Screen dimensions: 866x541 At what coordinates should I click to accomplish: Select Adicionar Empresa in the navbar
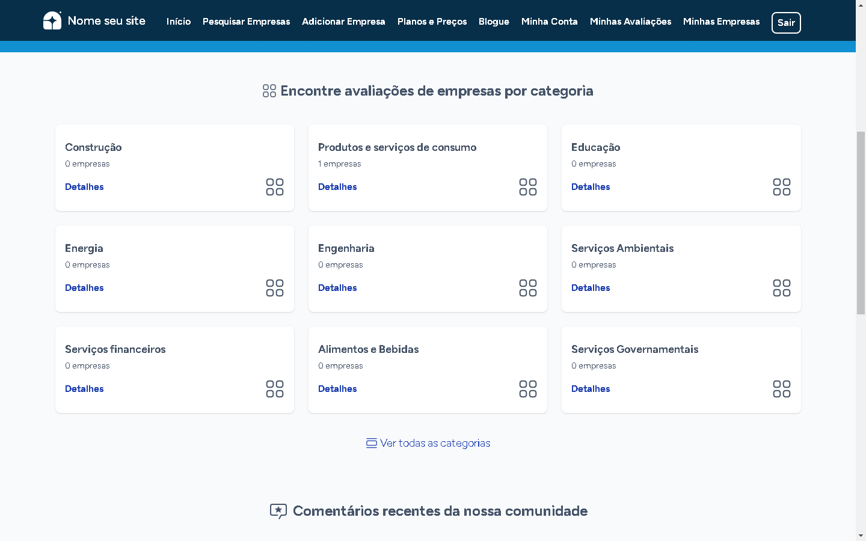point(343,22)
